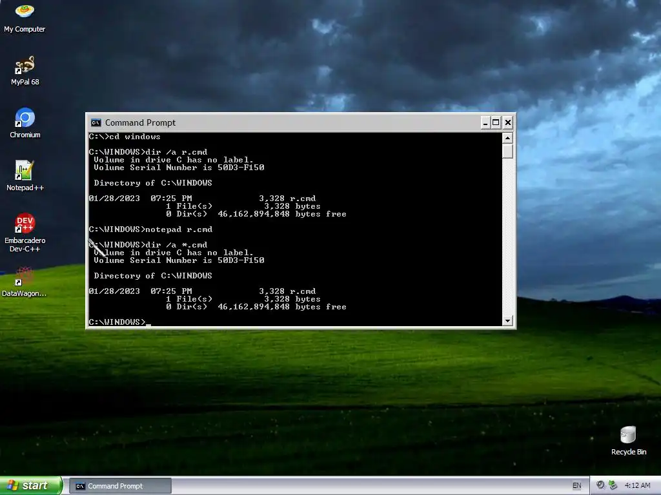661x495 pixels.
Task: Select the DataWagon desktop shortcut
Action: click(25, 282)
